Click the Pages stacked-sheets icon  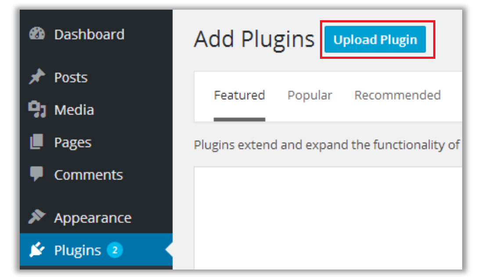(x=37, y=142)
